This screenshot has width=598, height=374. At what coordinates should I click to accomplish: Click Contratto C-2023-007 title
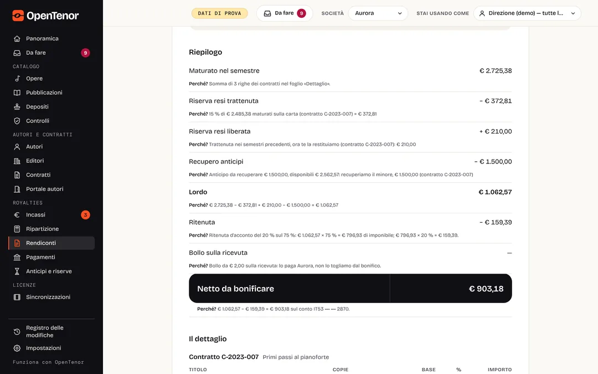(x=224, y=357)
